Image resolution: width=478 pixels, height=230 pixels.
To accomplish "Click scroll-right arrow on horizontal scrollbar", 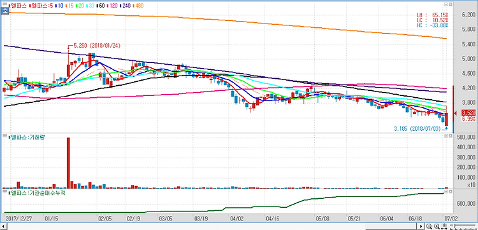I will [421, 226].
